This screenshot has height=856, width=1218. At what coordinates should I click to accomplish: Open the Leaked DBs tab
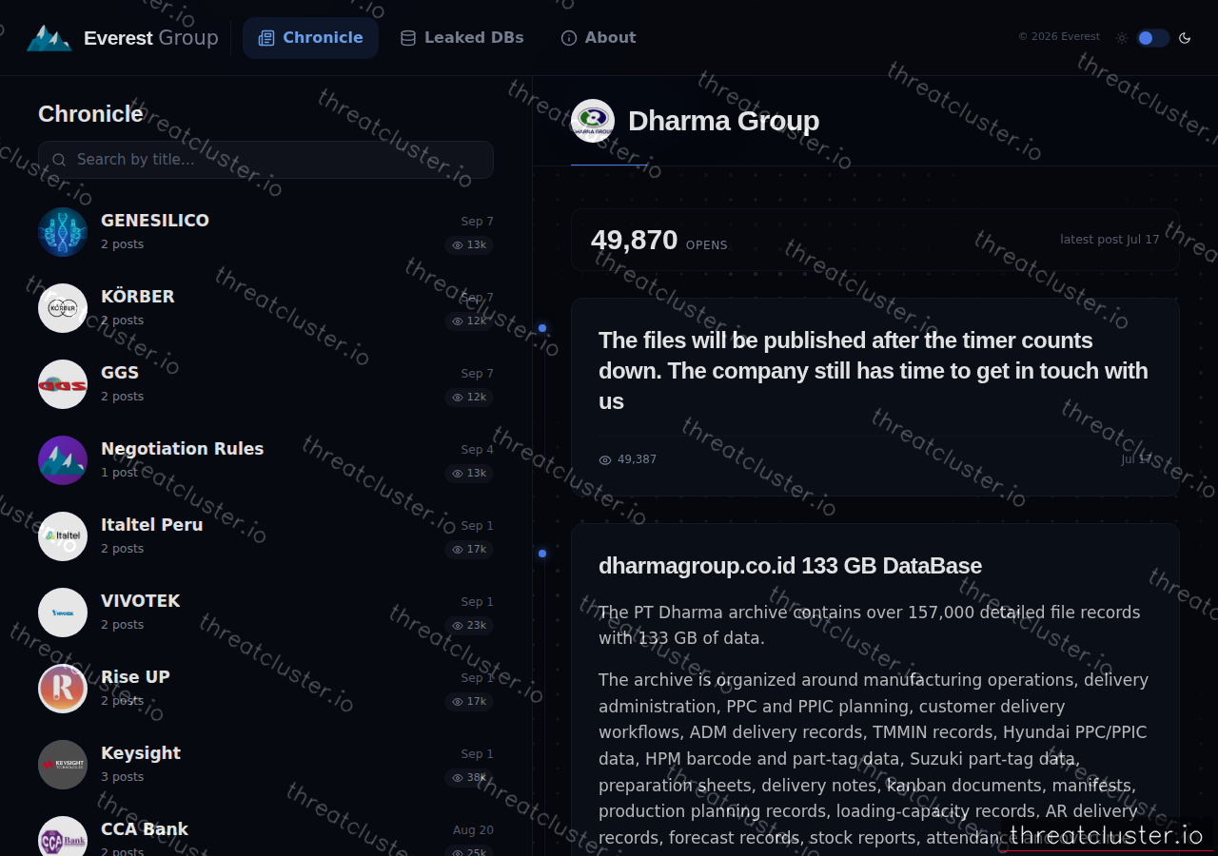(462, 38)
